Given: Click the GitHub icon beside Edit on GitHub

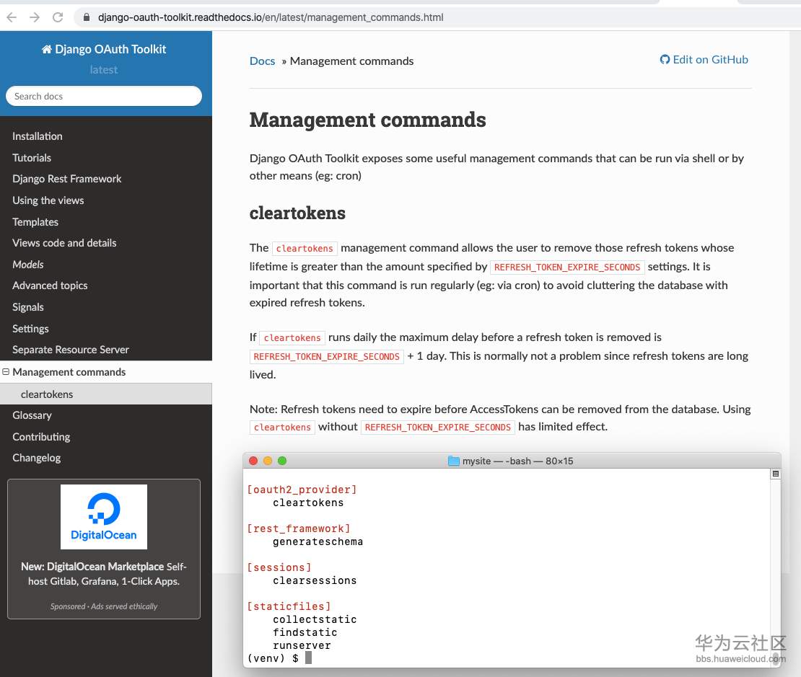Looking at the screenshot, I should (665, 60).
